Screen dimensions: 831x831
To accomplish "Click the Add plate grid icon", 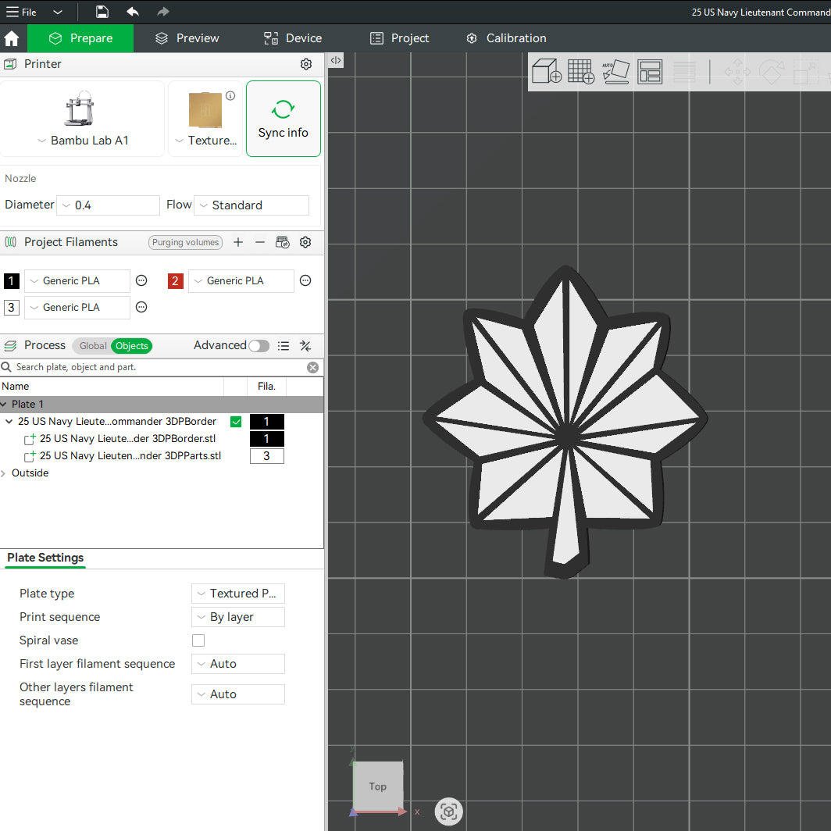I will (581, 71).
